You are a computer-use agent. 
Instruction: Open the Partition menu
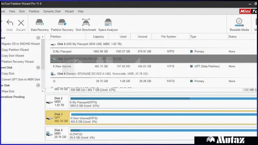point(34,11)
